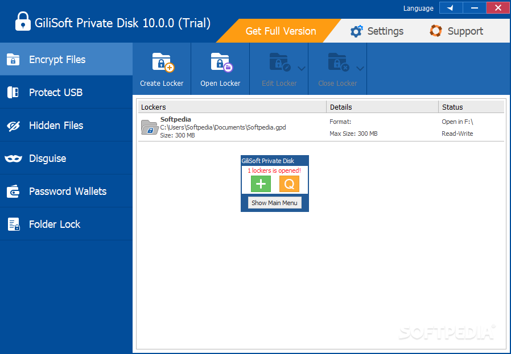Click the Softpedia.gpd file path
The height and width of the screenshot is (354, 511).
coord(223,127)
